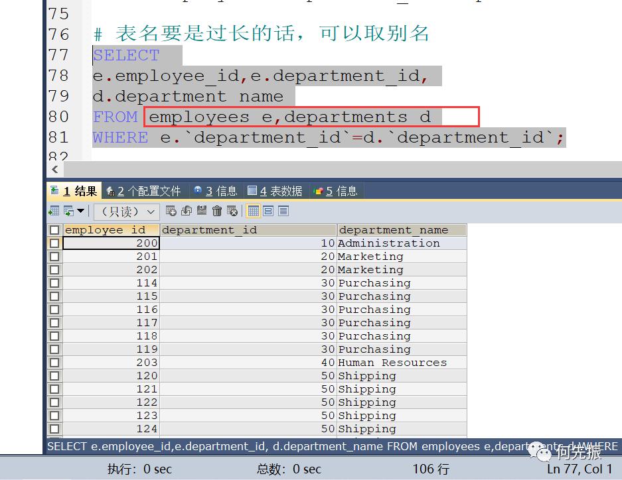The image size is (622, 480).
Task: Select the Administration cell
Action: 402,243
